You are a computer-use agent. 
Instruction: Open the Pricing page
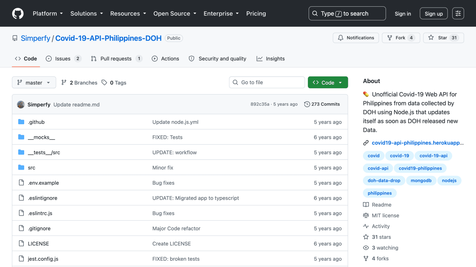[256, 13]
